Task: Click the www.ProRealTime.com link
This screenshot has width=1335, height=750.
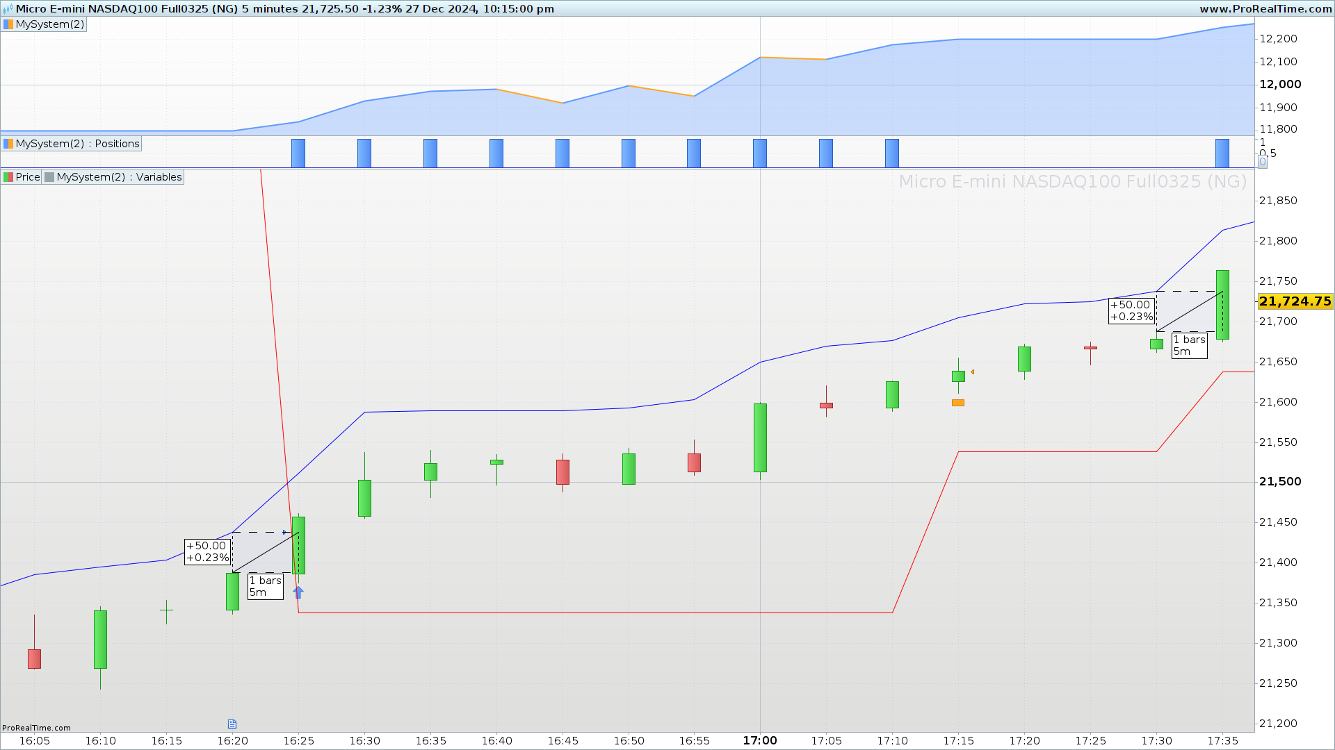Action: coord(1265,9)
